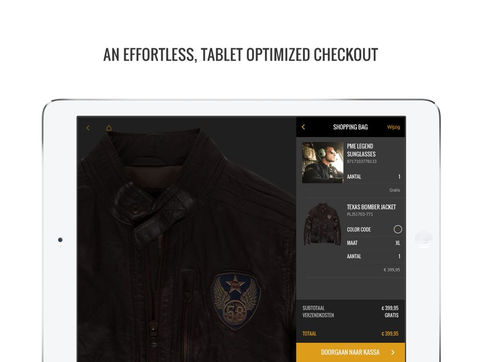Screen dimensions: 483x362
Task: Tap the Totaal amount row
Action: coord(351,334)
